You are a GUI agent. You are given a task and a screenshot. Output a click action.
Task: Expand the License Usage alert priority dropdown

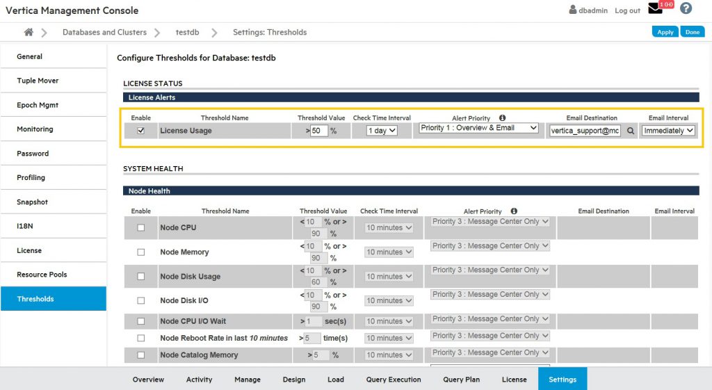pyautogui.click(x=478, y=129)
